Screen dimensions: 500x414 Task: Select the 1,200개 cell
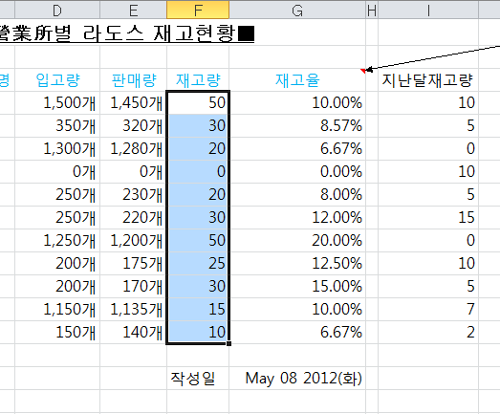[133, 241]
